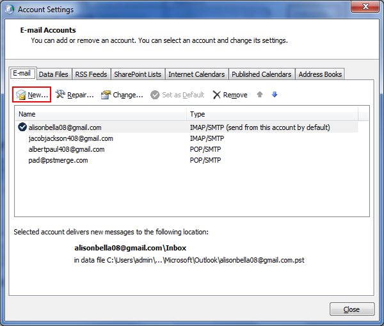The width and height of the screenshot is (384, 326).
Task: Open the Published Calendars tab
Action: click(262, 74)
